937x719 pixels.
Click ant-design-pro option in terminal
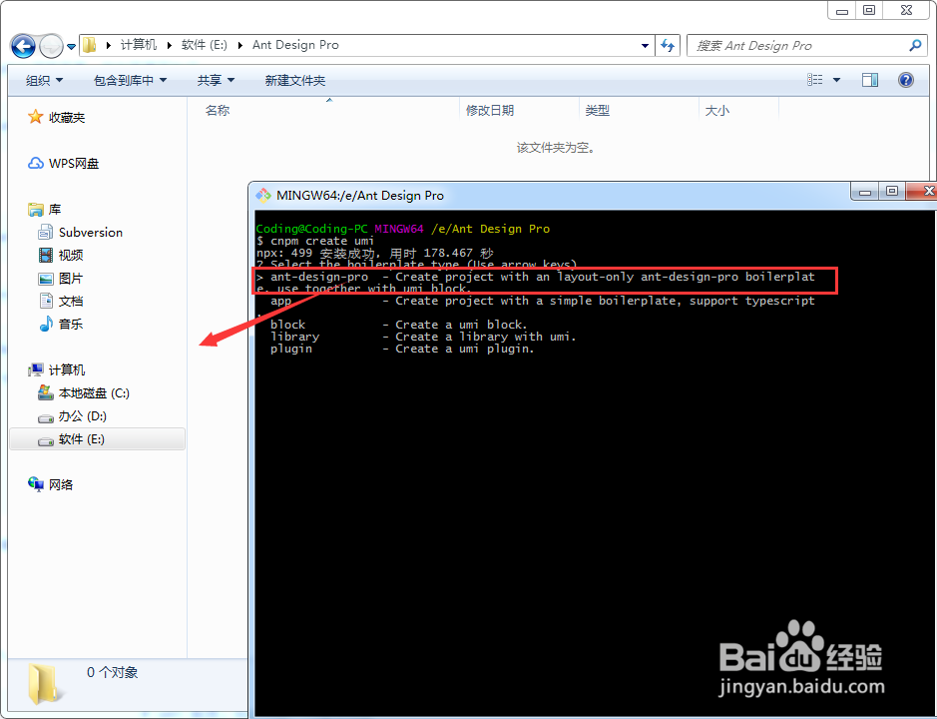coord(319,277)
